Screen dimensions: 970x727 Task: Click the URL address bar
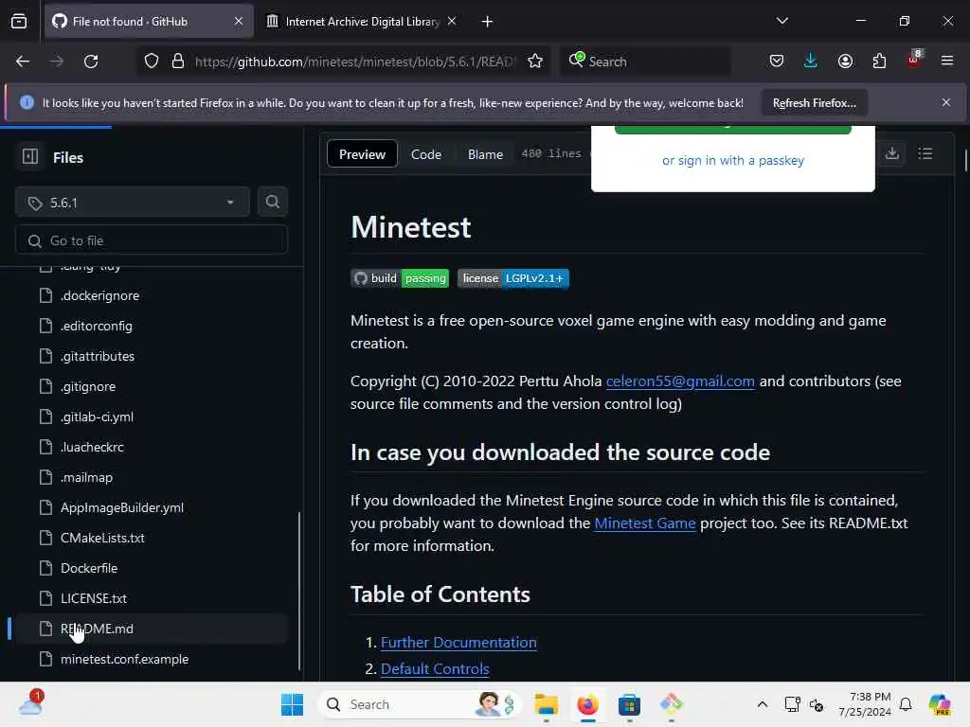354,62
